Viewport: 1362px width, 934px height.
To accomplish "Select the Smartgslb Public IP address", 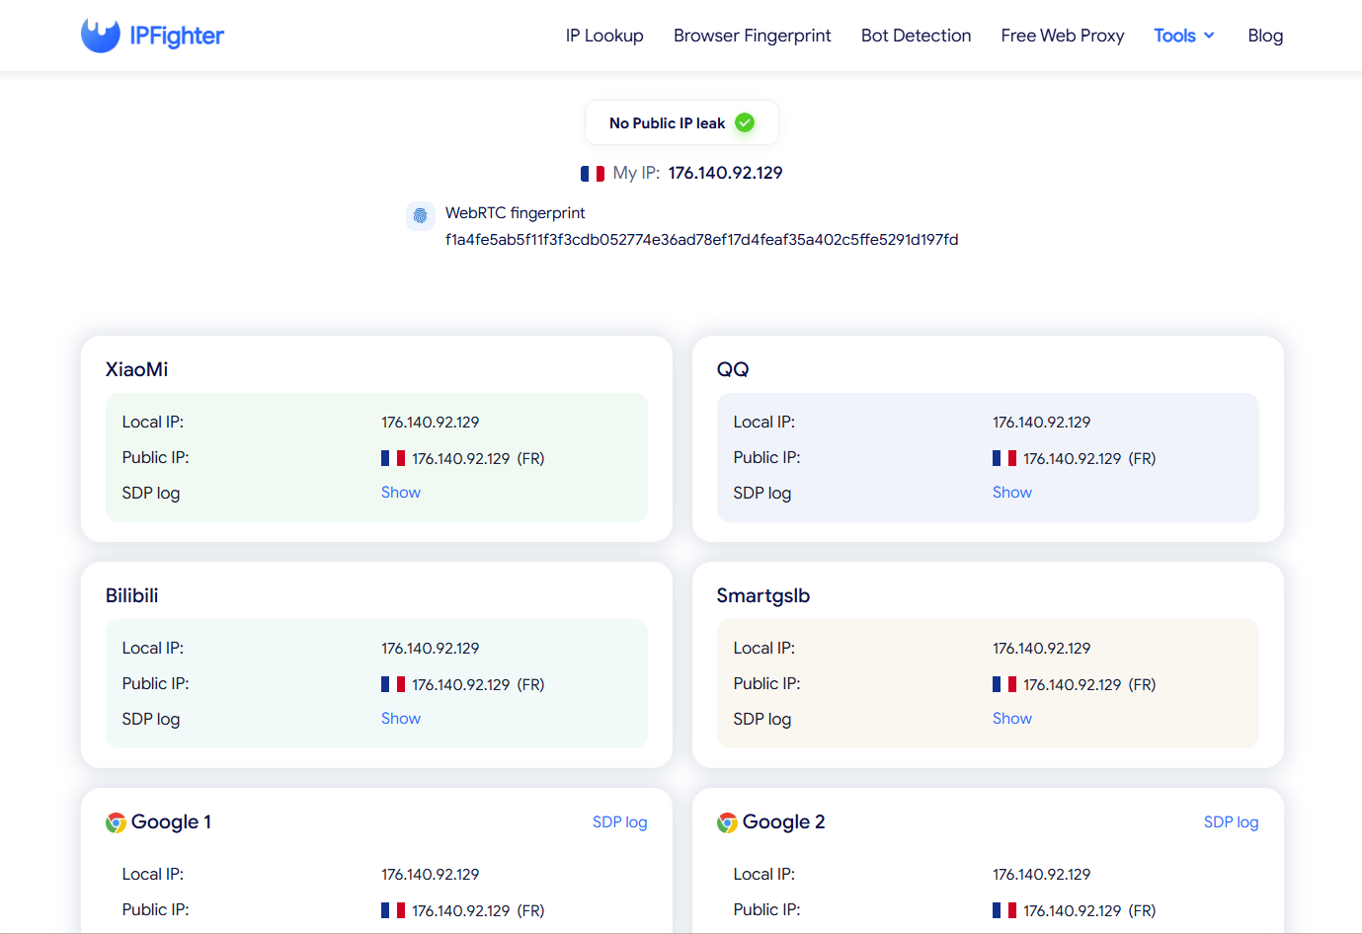I will 1072,685.
